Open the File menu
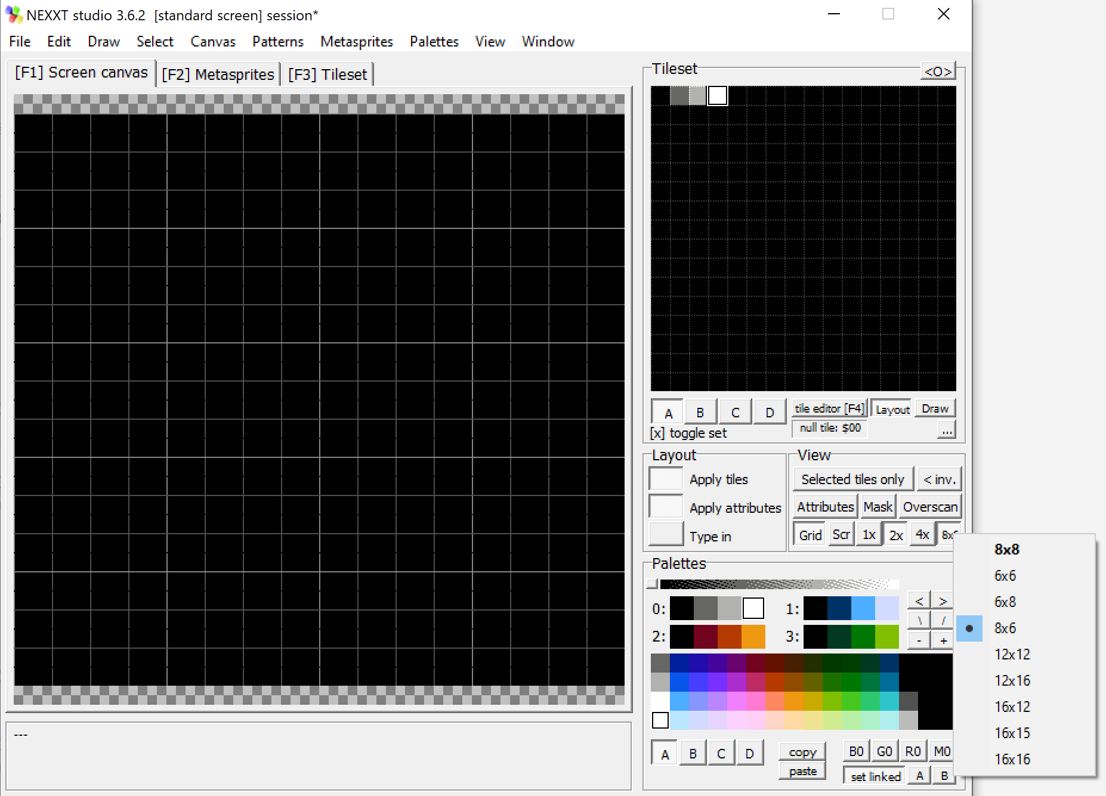The width and height of the screenshot is (1106, 796). [x=20, y=41]
